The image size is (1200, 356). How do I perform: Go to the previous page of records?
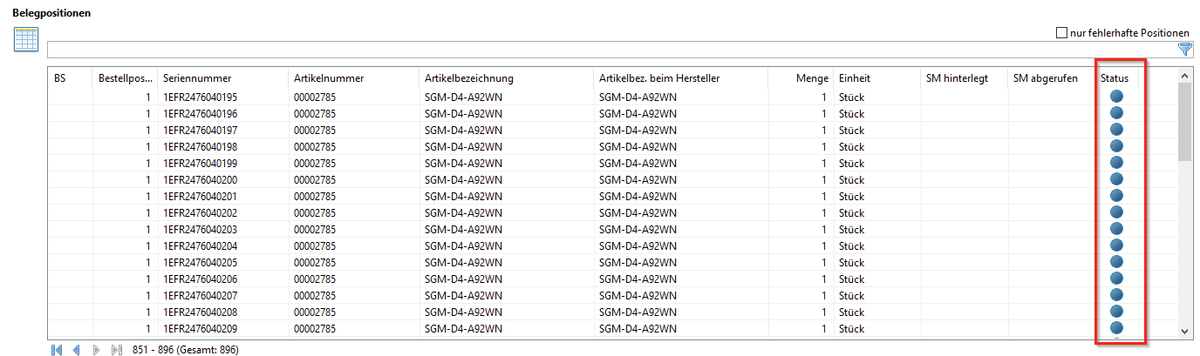[77, 349]
